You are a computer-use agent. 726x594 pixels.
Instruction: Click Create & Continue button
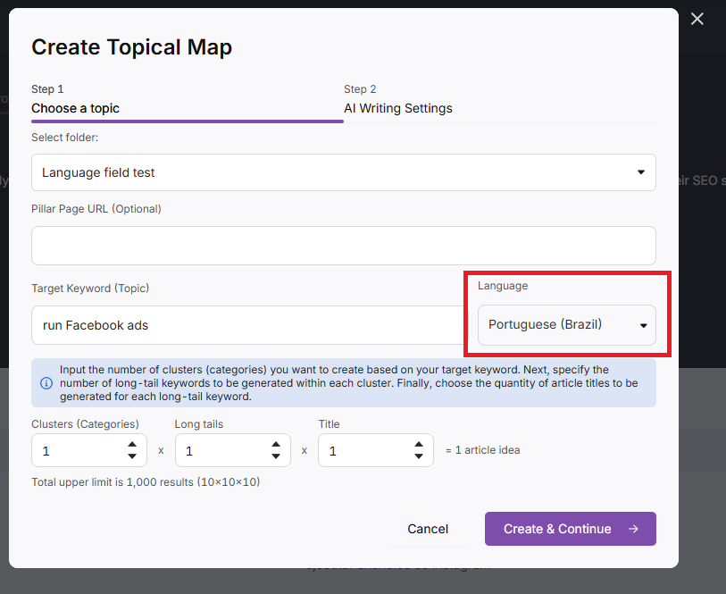point(571,529)
